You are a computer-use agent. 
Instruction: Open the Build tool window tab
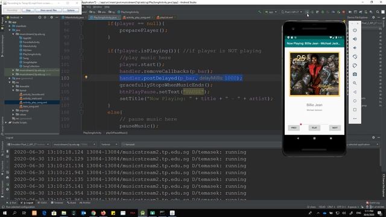[x=71, y=203]
